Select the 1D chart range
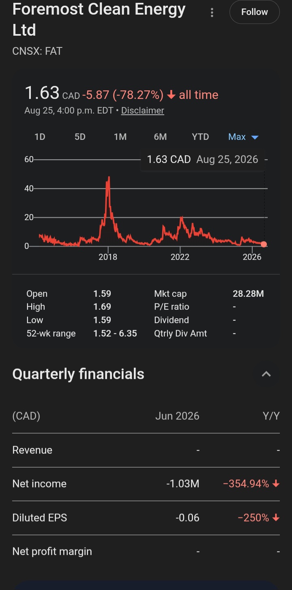The height and width of the screenshot is (590, 292). pos(40,137)
